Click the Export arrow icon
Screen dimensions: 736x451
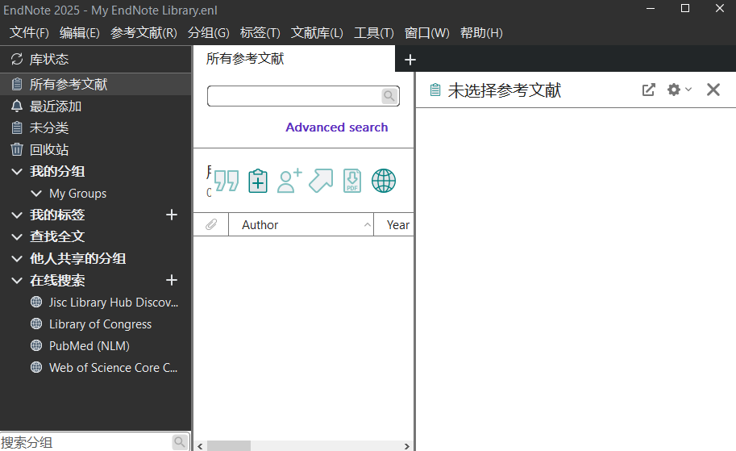[x=321, y=181]
